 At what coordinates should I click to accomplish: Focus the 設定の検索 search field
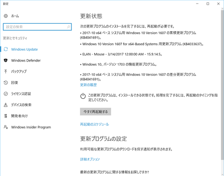37,27
